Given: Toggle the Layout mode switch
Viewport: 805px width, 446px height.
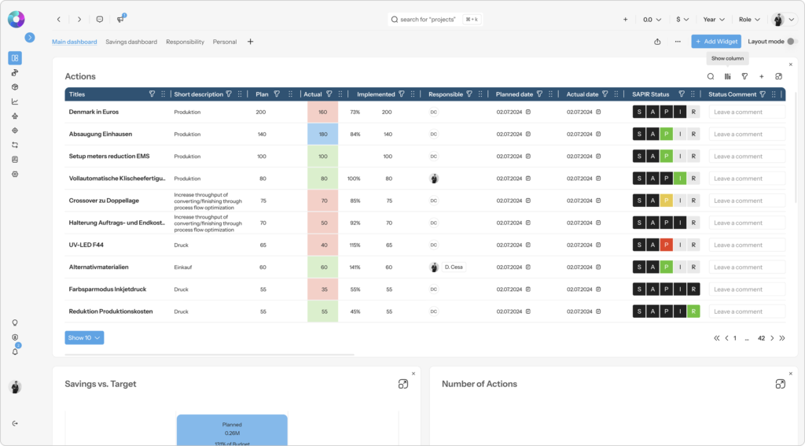Looking at the screenshot, I should (x=791, y=42).
